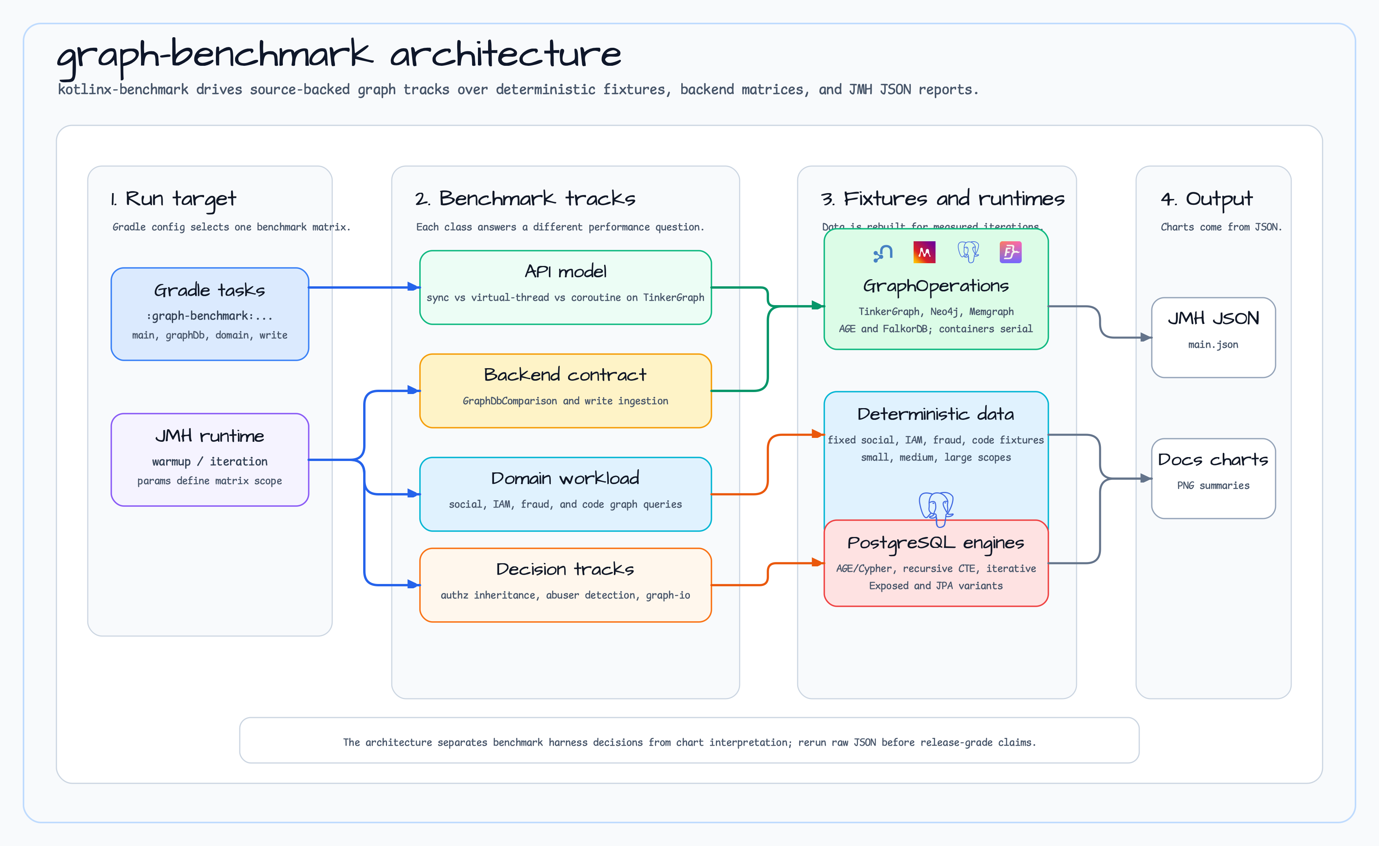Click 'main, graphDb, domain, write' text
This screenshot has height=846, width=1379.
[x=209, y=335]
